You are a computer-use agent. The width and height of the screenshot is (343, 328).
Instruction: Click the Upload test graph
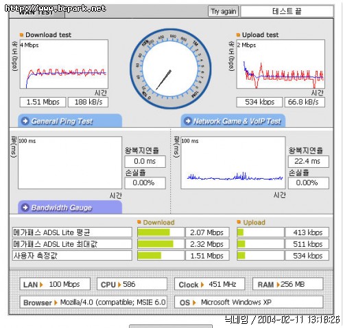pyautogui.click(x=281, y=64)
